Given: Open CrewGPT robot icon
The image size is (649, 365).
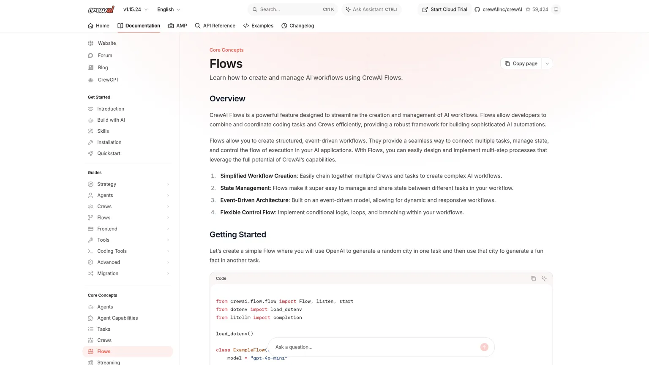Looking at the screenshot, I should pos(90,80).
